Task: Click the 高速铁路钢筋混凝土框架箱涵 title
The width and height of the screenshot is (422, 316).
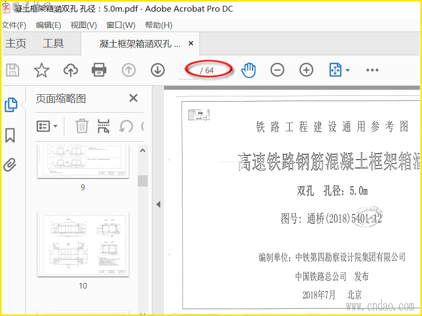Action: coord(328,161)
